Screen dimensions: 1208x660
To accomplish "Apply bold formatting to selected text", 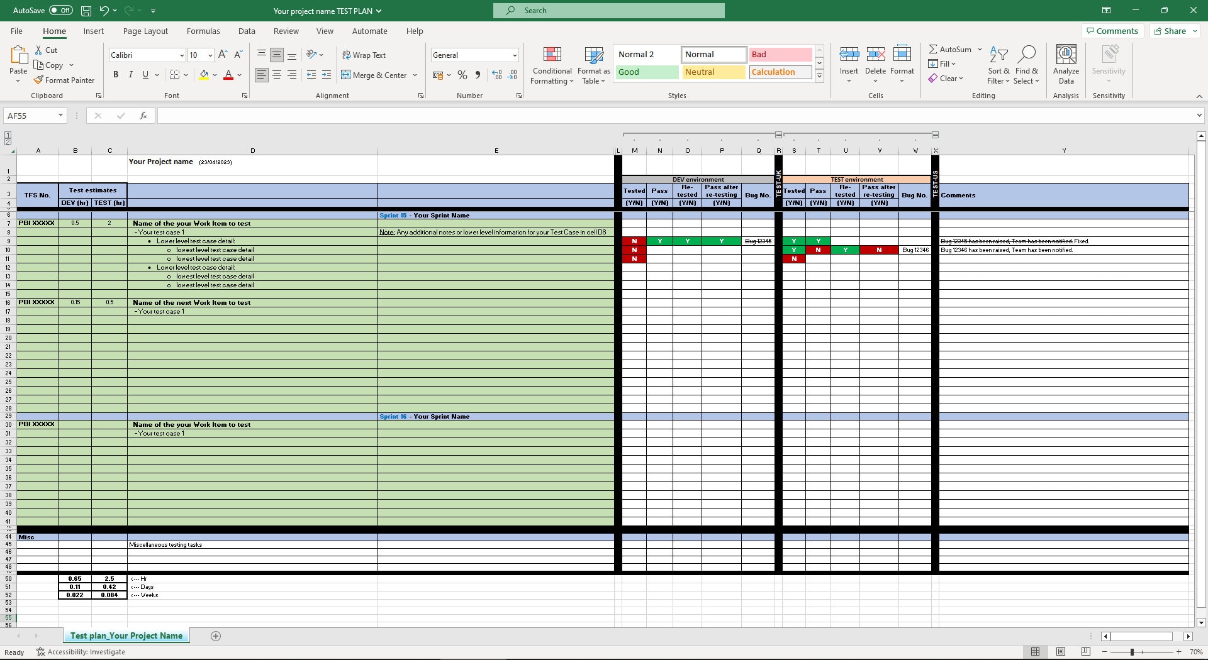I will (x=116, y=74).
